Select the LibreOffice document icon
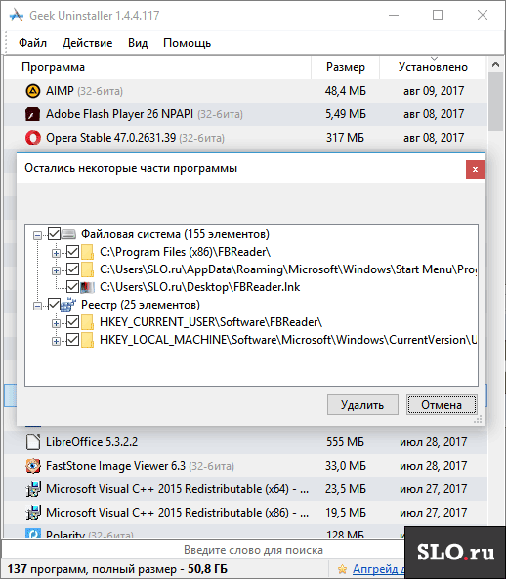Viewport: 506px width, 579px height. pyautogui.click(x=33, y=442)
